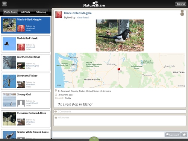Tap the star favorite button
This screenshot has height=141, width=188.
[184, 135]
